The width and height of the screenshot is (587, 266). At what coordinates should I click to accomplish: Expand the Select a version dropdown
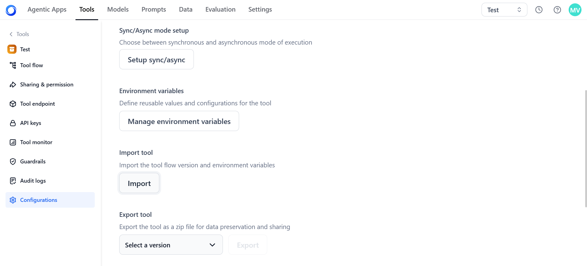171,245
